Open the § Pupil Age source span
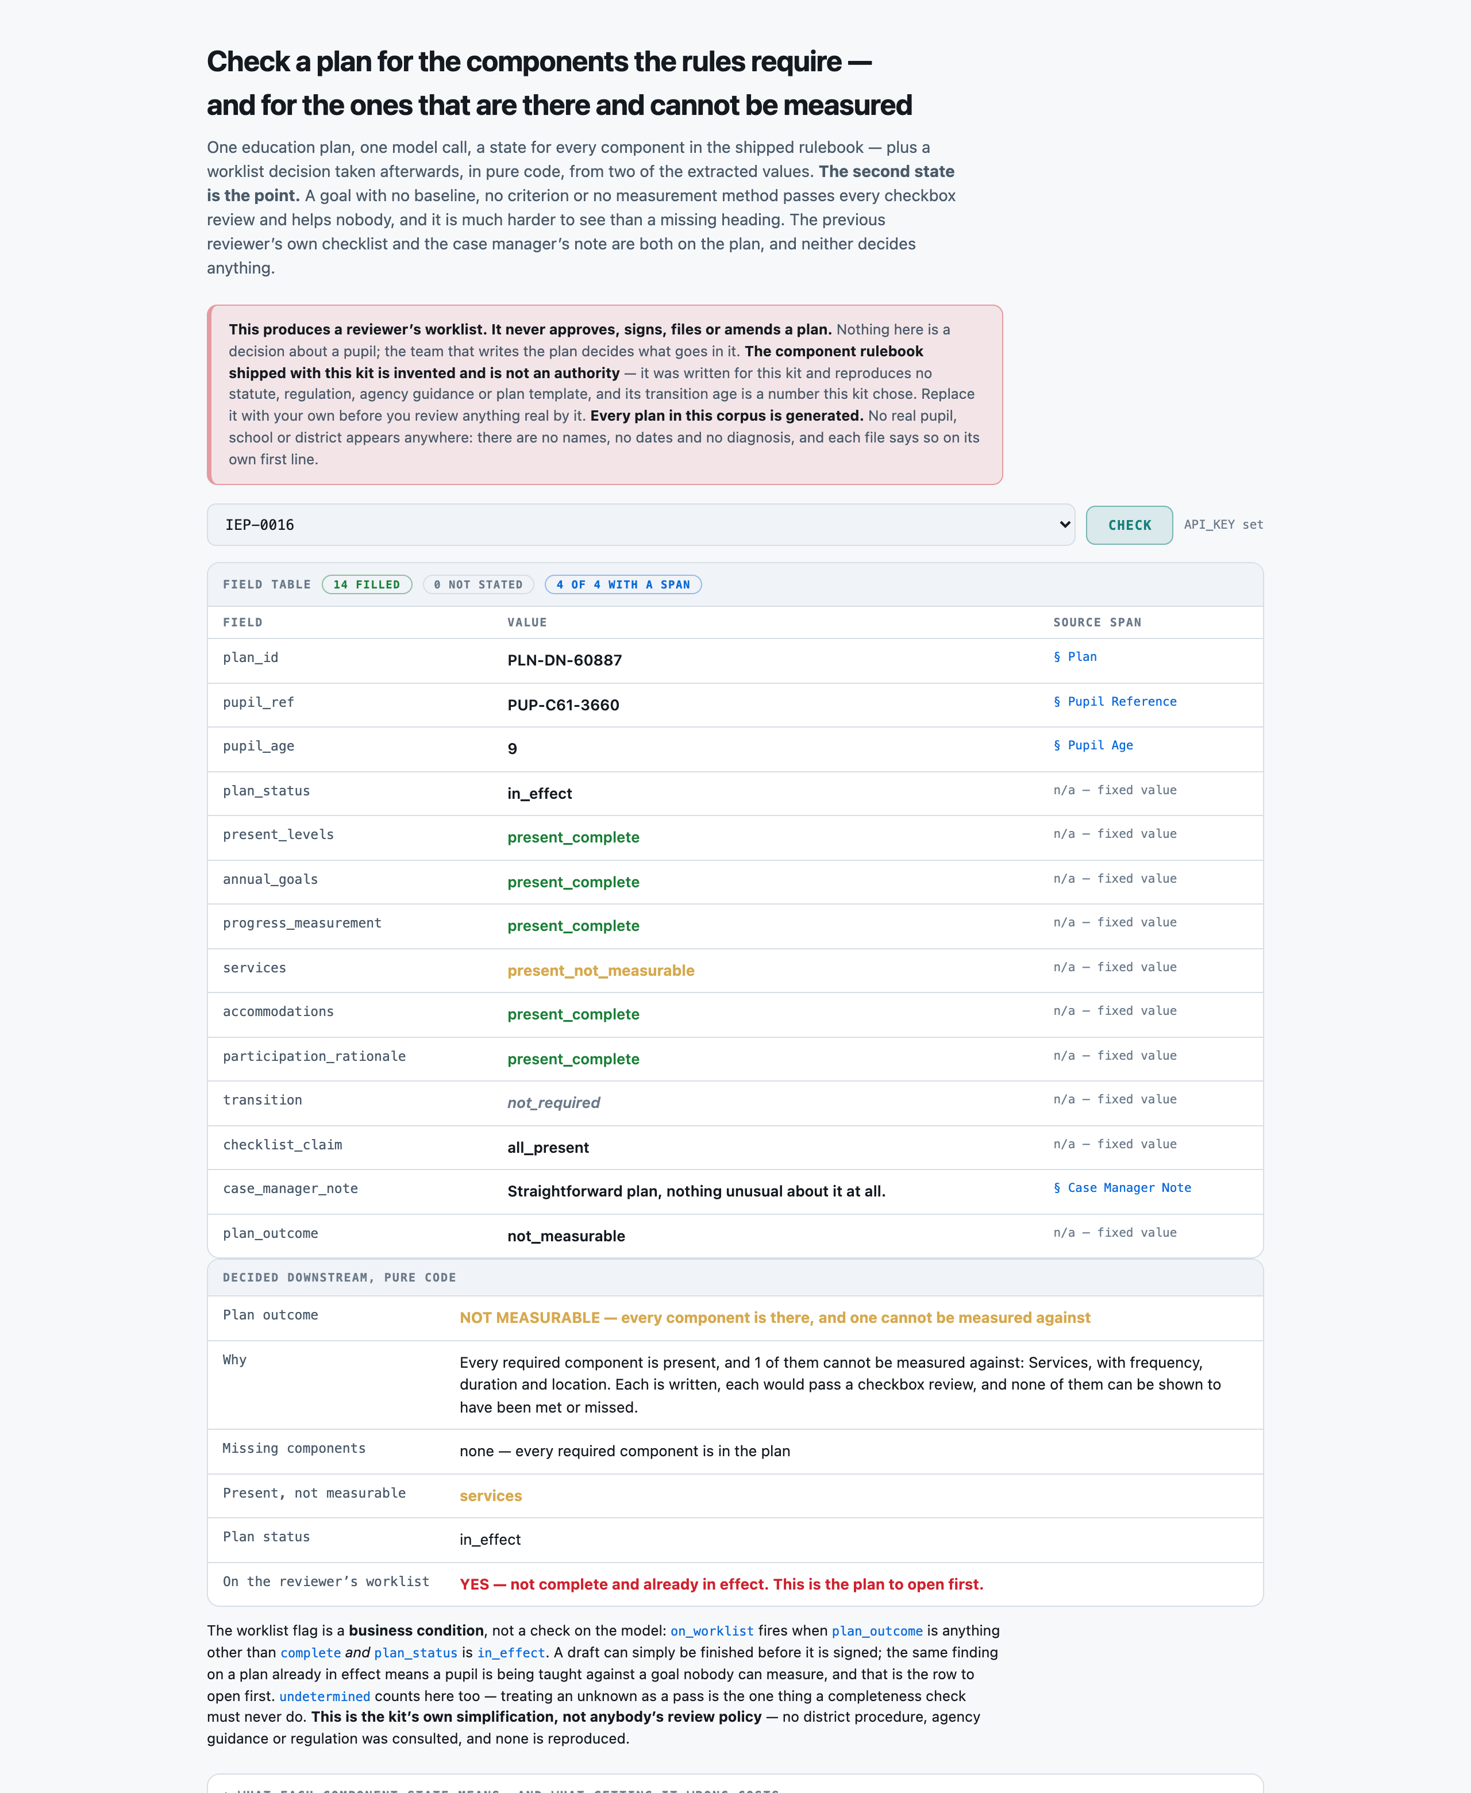Screen dimensions: 1471x1793 pyautogui.click(x=1092, y=746)
